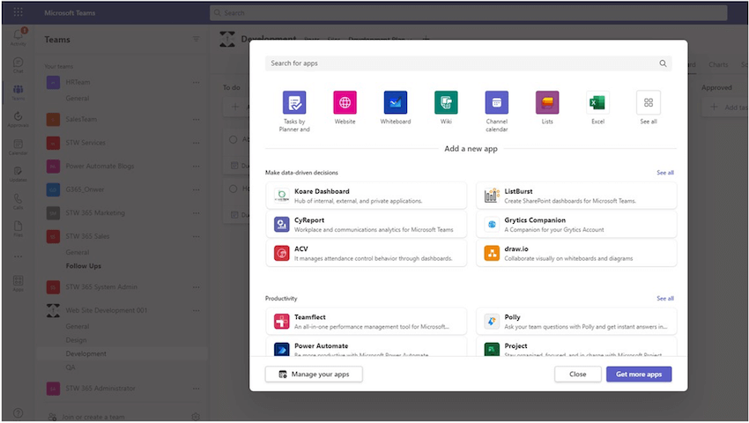This screenshot has height=423, width=749.
Task: Show more apps in left rail ellipsis
Action: [19, 256]
